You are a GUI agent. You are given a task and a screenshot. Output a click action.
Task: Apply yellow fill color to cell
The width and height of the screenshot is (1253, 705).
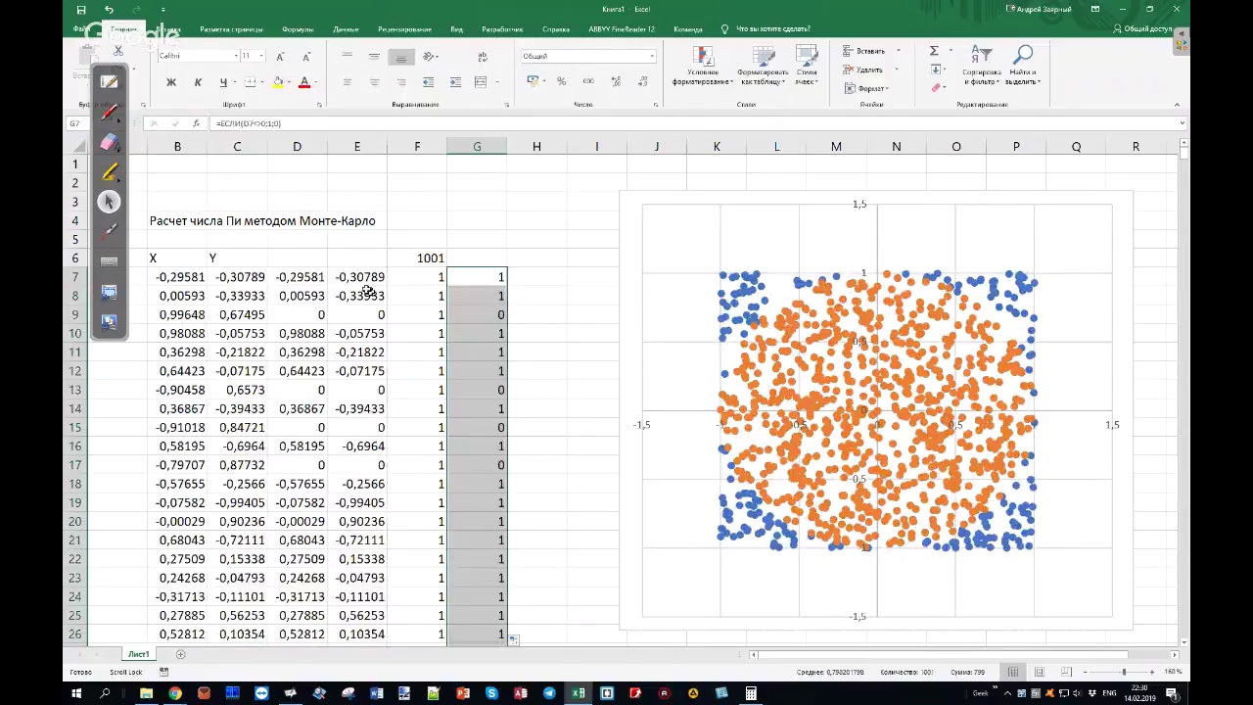(278, 82)
